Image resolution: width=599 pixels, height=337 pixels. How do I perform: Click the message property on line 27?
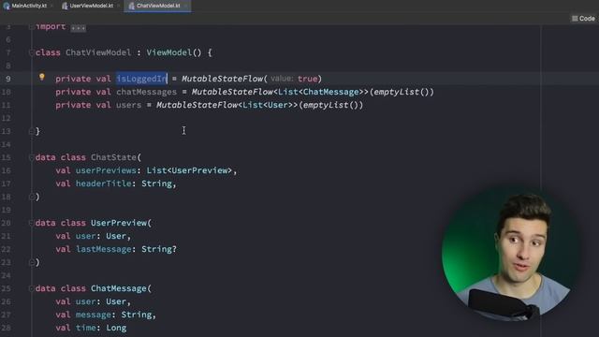click(94, 315)
